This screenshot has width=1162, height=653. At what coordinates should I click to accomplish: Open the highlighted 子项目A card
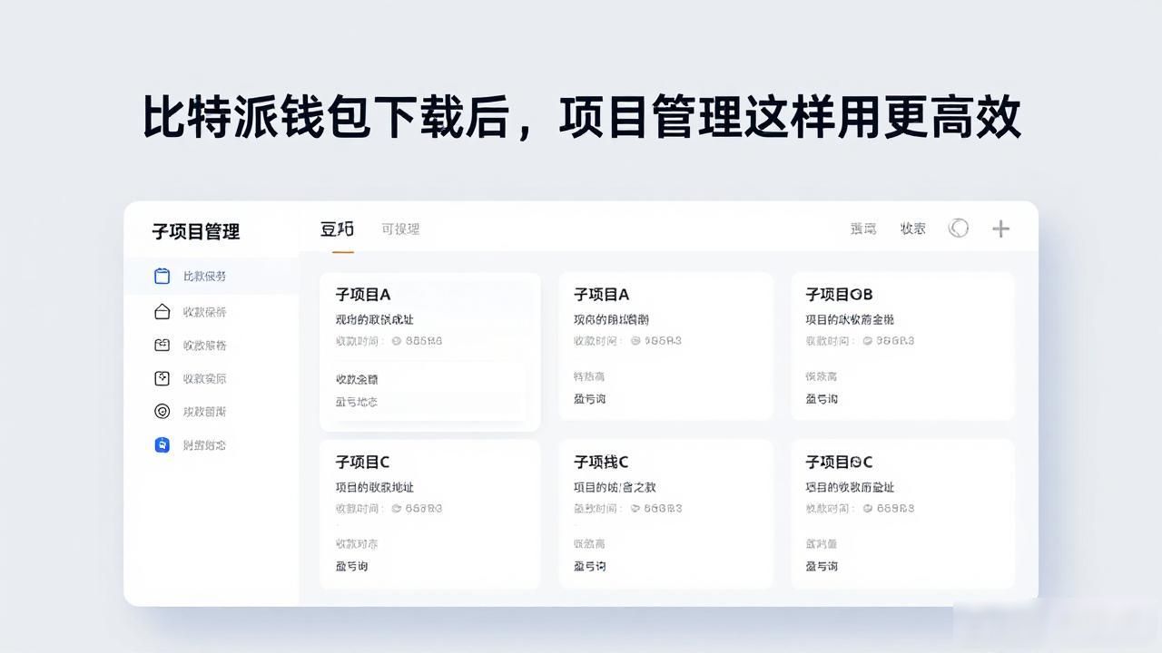430,352
